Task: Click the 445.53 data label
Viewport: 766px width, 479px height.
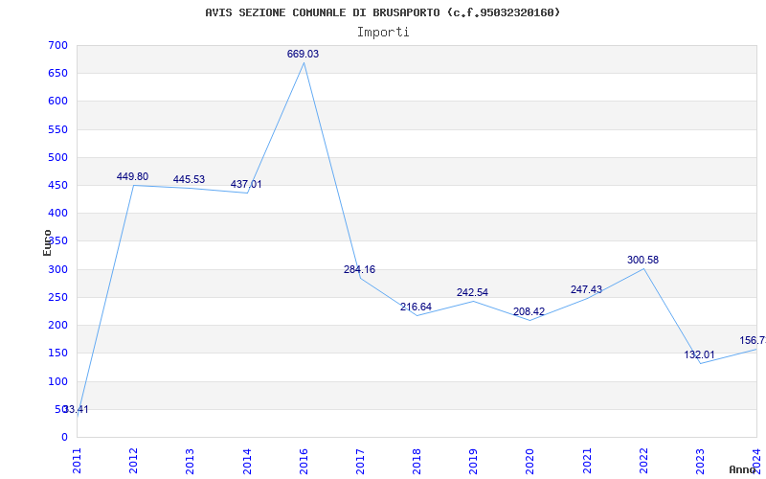Action: (189, 180)
